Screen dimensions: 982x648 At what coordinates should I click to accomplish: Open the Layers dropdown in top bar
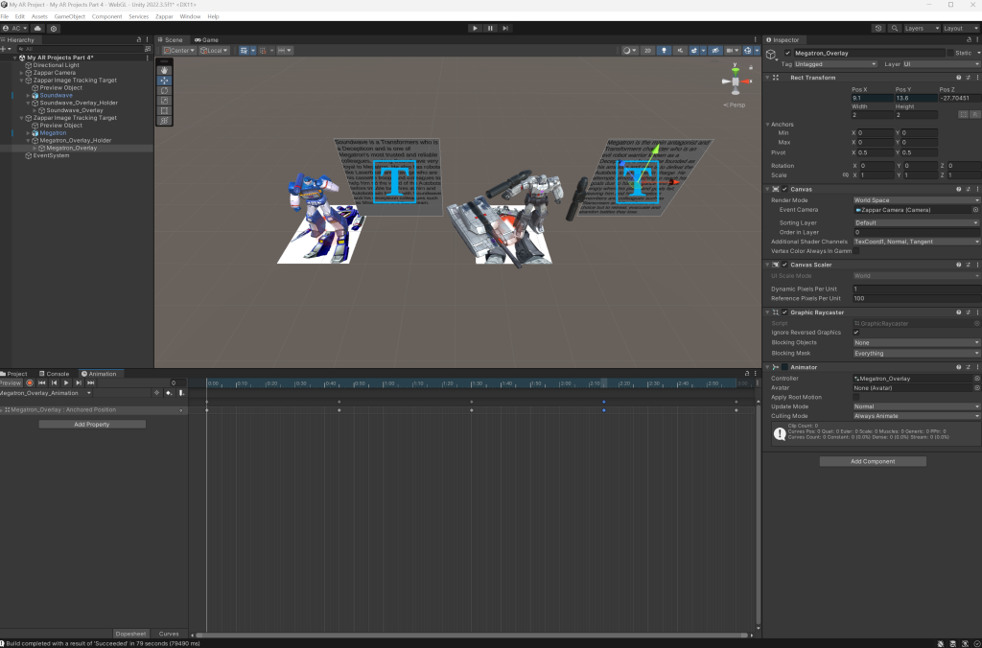tap(921, 29)
